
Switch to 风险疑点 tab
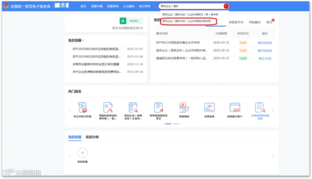pyautogui.click(x=255, y=22)
